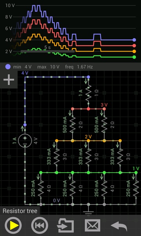Select the left 2 Ω resistor
The height and width of the screenshot is (236, 141).
coord(72,125)
